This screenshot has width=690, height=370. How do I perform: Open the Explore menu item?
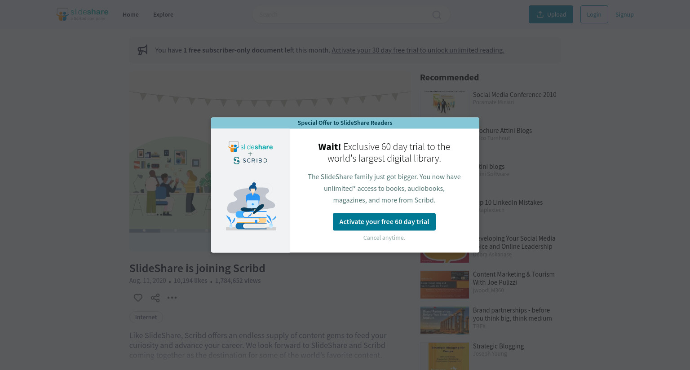tap(163, 14)
